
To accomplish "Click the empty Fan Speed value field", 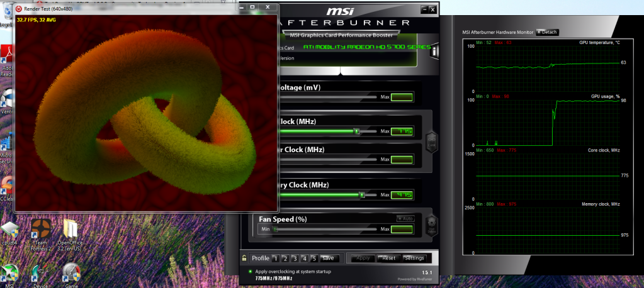I will click(401, 229).
